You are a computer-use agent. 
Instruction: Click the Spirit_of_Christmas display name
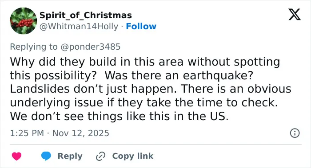pos(86,15)
